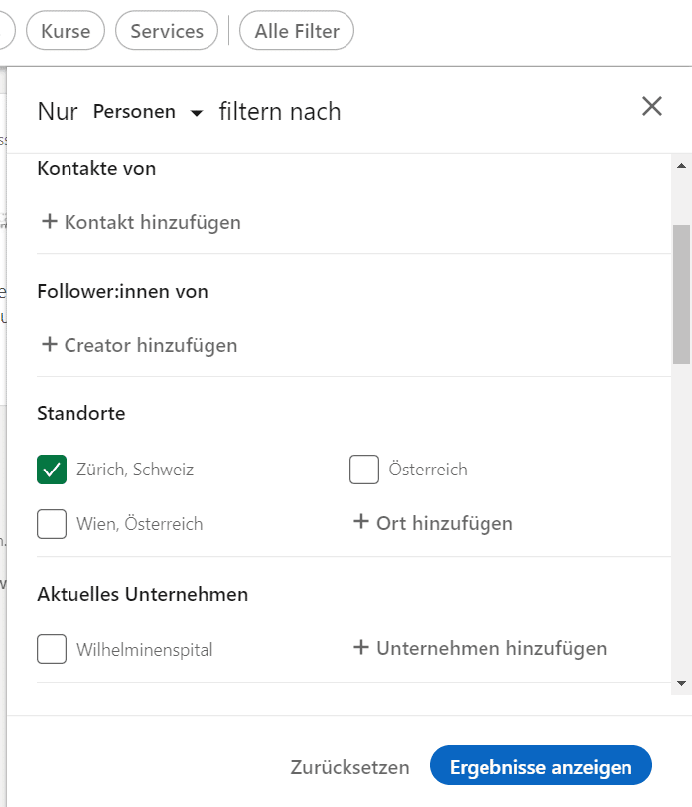This screenshot has width=692, height=807.
Task: Click the Ergebnisse anzeigen button
Action: [540, 767]
